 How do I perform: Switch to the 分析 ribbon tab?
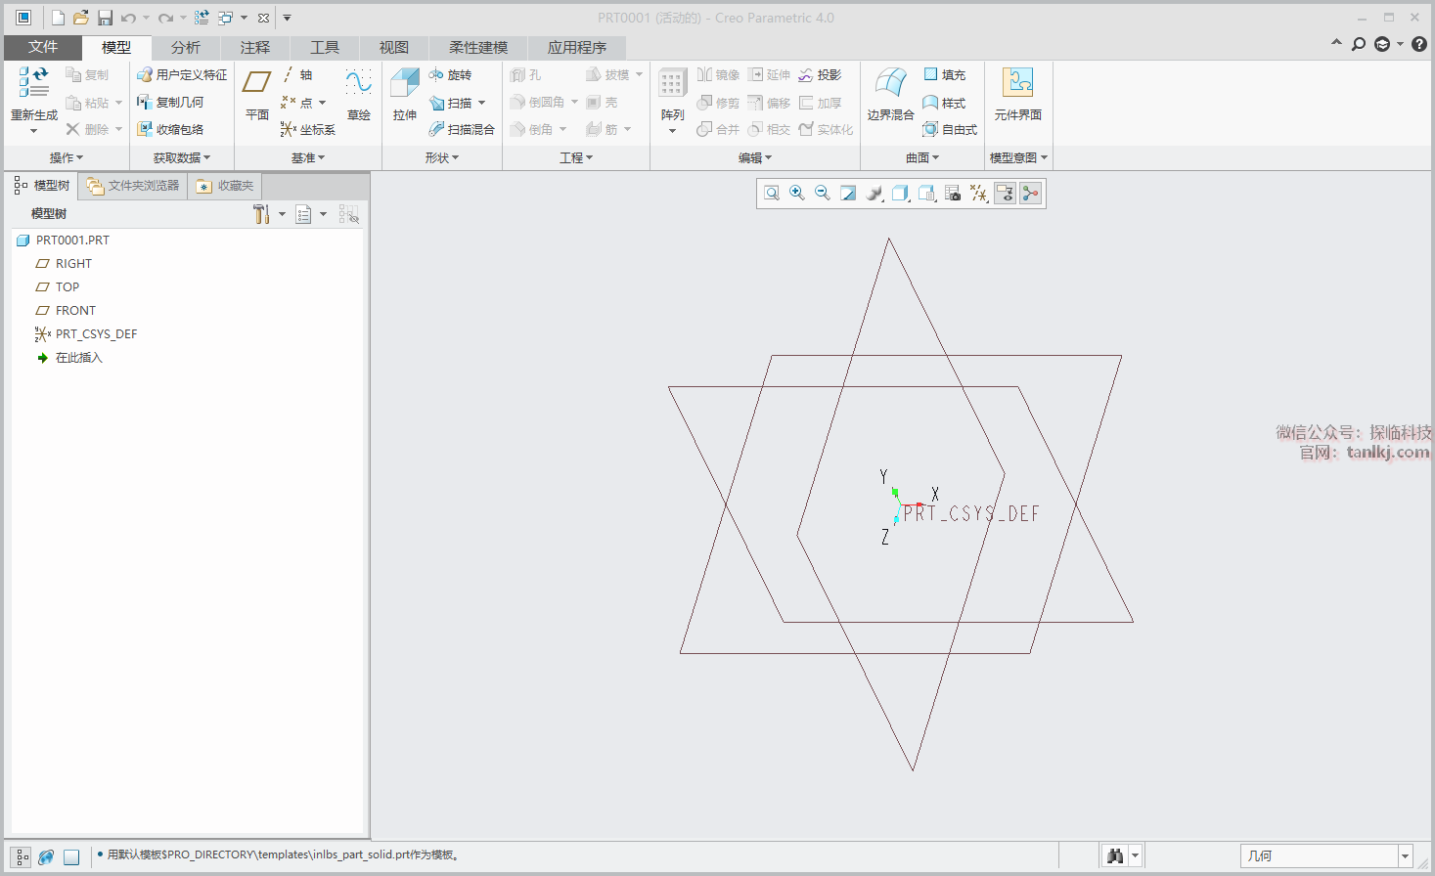(185, 47)
